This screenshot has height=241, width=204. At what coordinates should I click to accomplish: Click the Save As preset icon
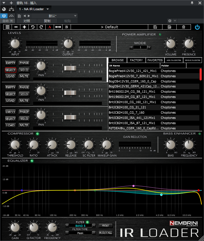169,27
